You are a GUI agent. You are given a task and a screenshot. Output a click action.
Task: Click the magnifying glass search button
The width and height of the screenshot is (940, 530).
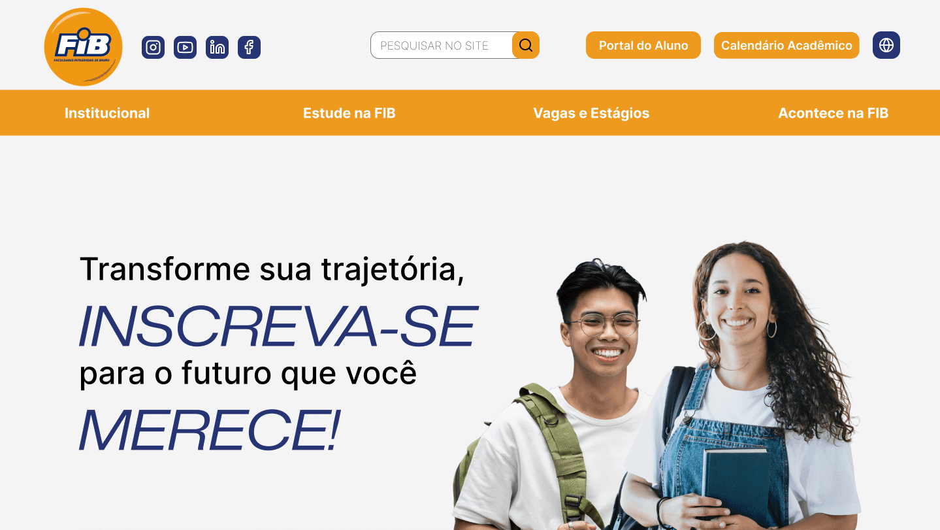[526, 45]
